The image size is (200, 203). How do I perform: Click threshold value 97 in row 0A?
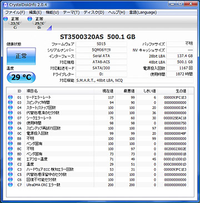coord(154,128)
